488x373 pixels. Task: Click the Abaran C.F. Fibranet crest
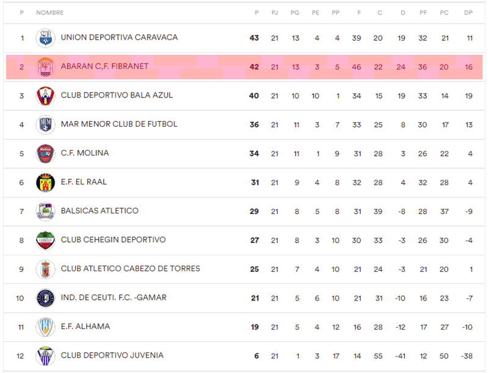45,67
